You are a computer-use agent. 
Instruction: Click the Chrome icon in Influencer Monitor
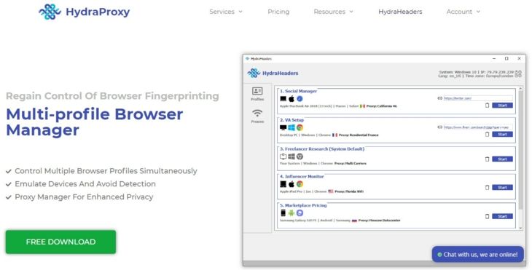pyautogui.click(x=300, y=184)
